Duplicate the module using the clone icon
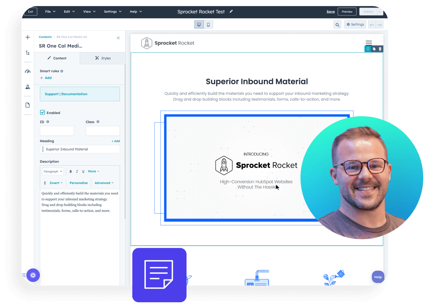The height and width of the screenshot is (307, 436). click(x=373, y=48)
